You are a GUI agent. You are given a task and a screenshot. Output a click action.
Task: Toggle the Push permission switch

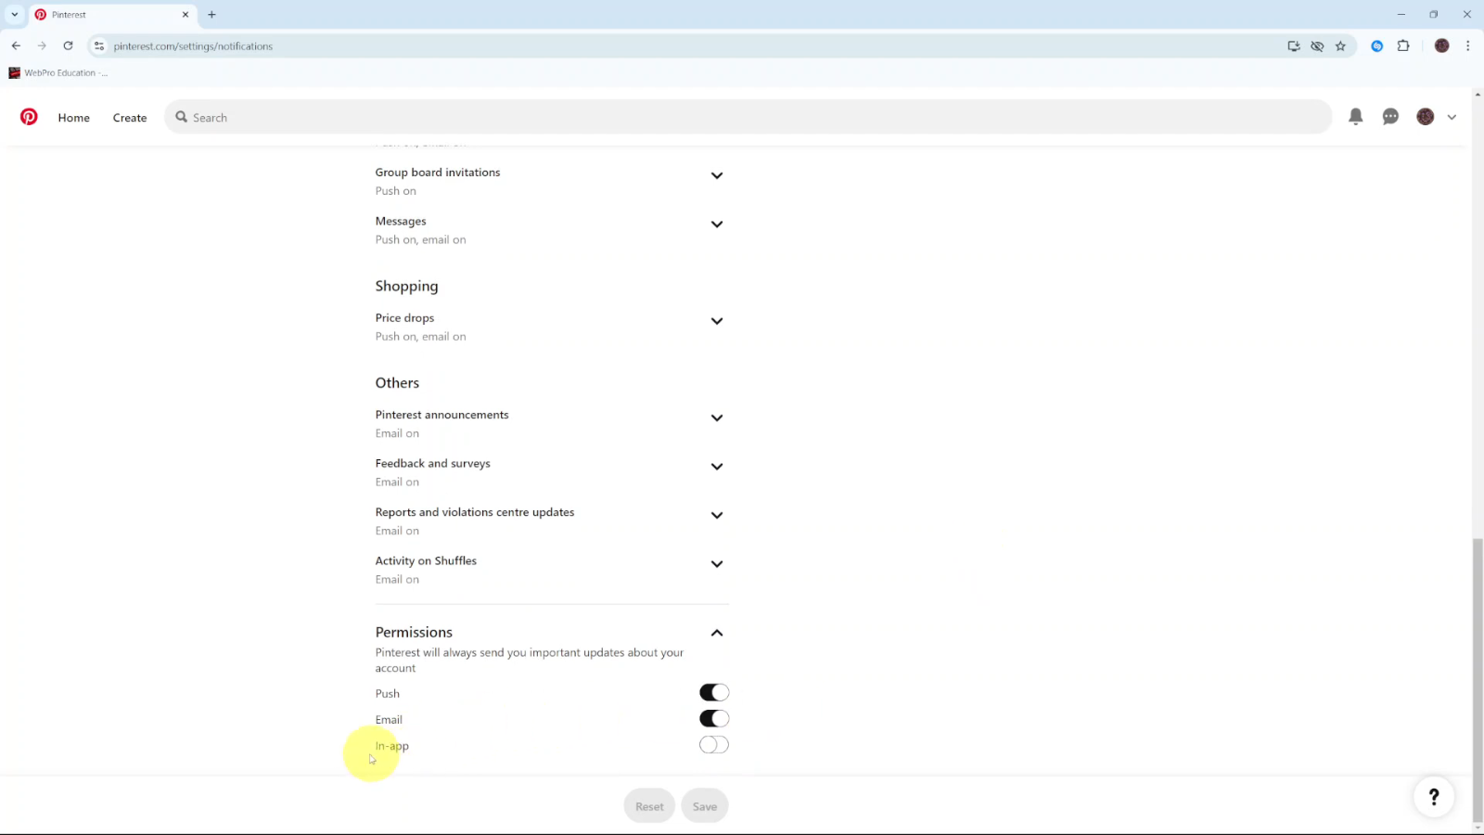(714, 692)
